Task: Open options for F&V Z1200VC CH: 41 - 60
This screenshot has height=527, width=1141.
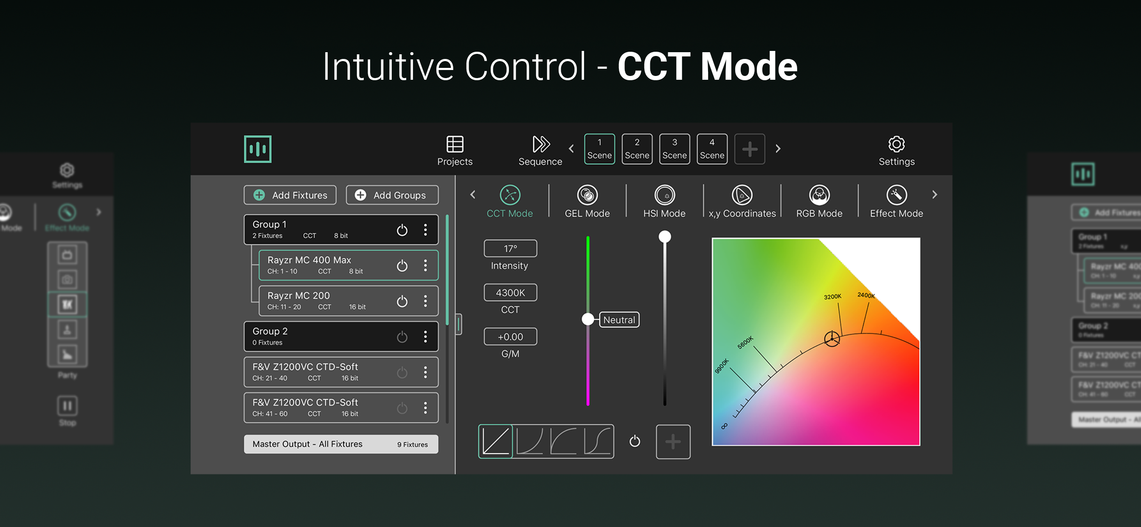Action: point(425,407)
